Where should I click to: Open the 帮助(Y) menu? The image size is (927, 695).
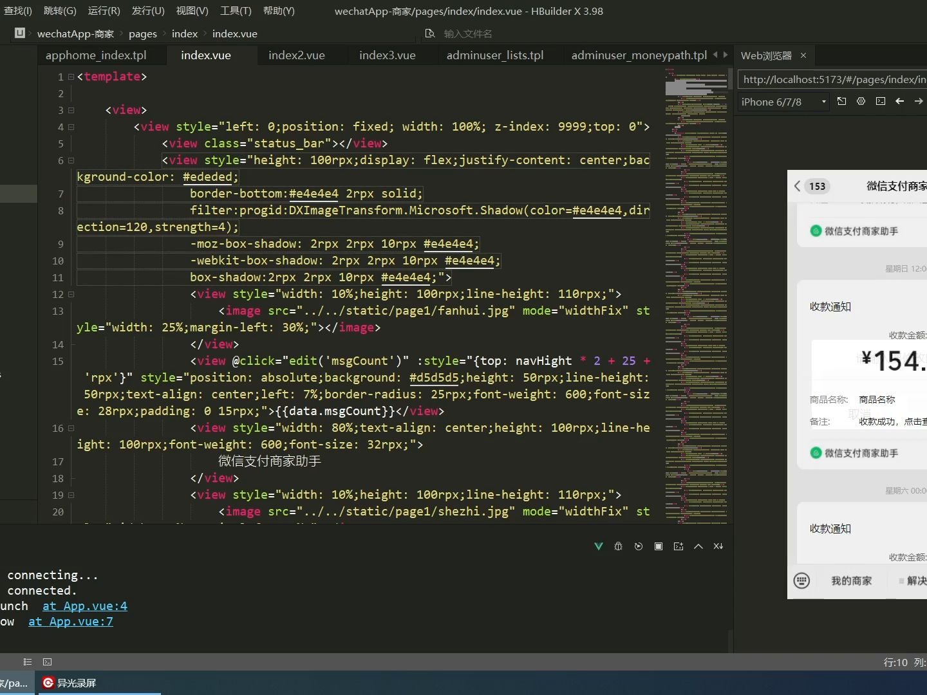(279, 11)
